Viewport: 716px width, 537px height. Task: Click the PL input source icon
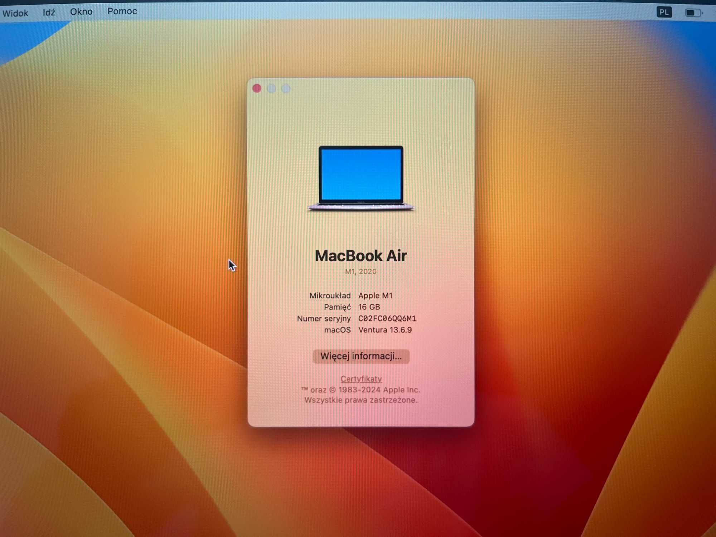coord(664,13)
